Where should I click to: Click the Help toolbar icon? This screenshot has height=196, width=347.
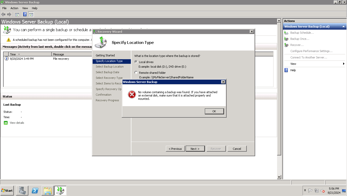click(25, 15)
